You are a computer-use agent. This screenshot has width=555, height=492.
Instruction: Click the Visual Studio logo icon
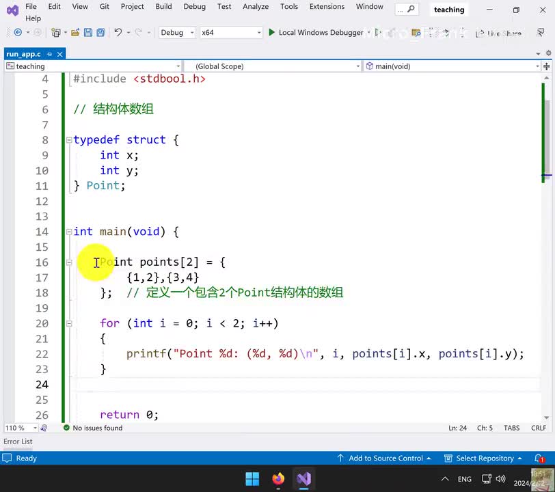(x=13, y=10)
